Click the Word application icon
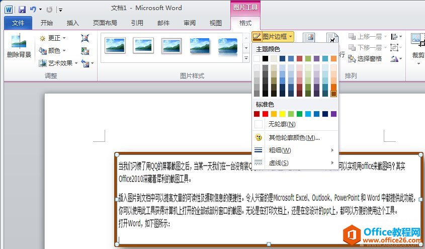This screenshot has width=425, height=249. 9,10
